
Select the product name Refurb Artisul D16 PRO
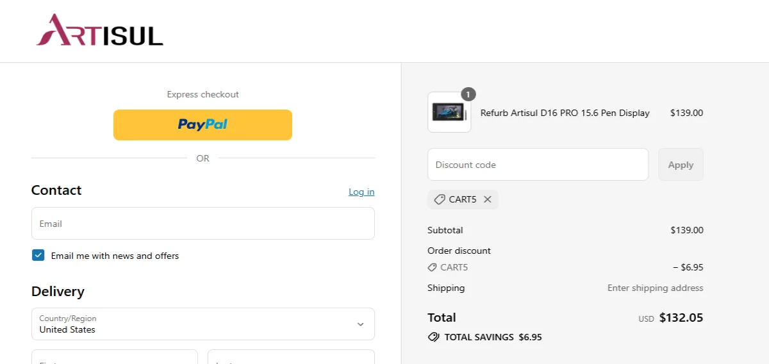pos(565,113)
